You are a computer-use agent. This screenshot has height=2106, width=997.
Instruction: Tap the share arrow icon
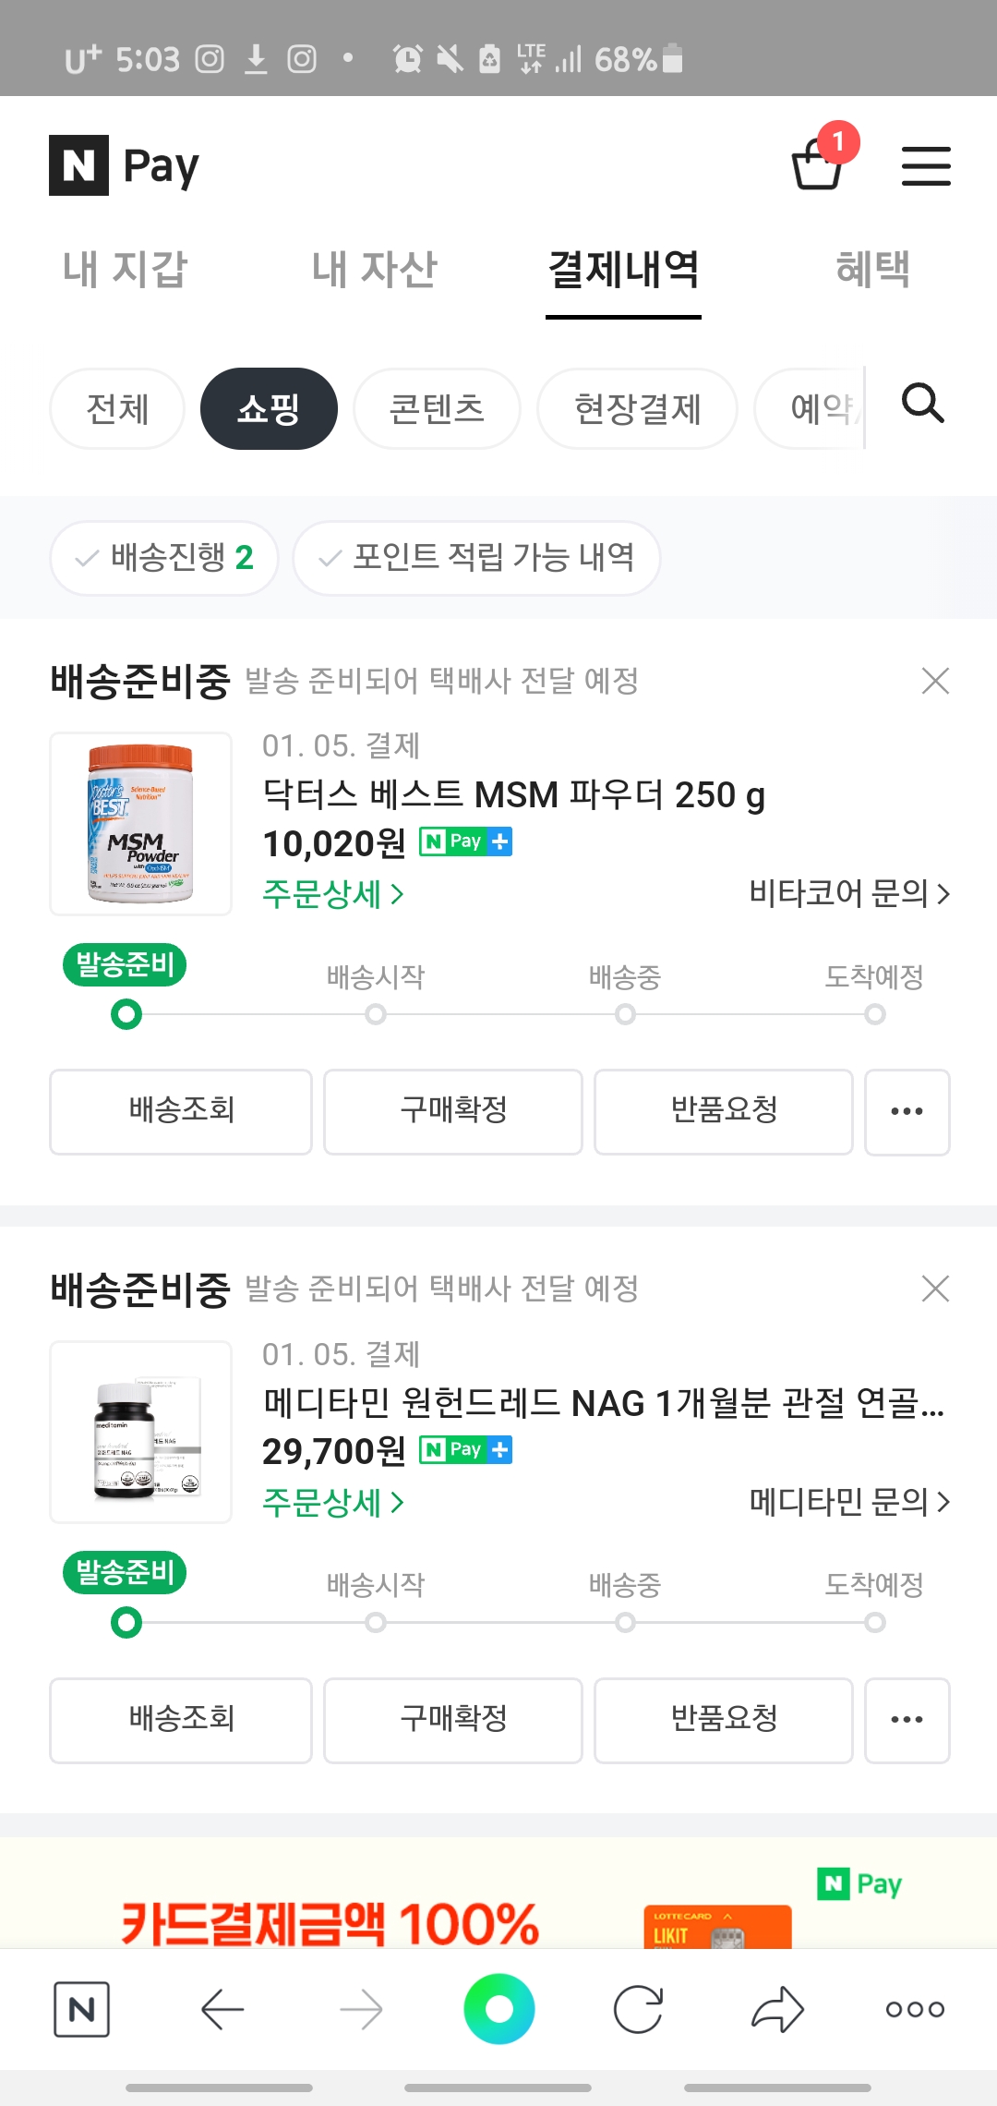click(x=777, y=2009)
